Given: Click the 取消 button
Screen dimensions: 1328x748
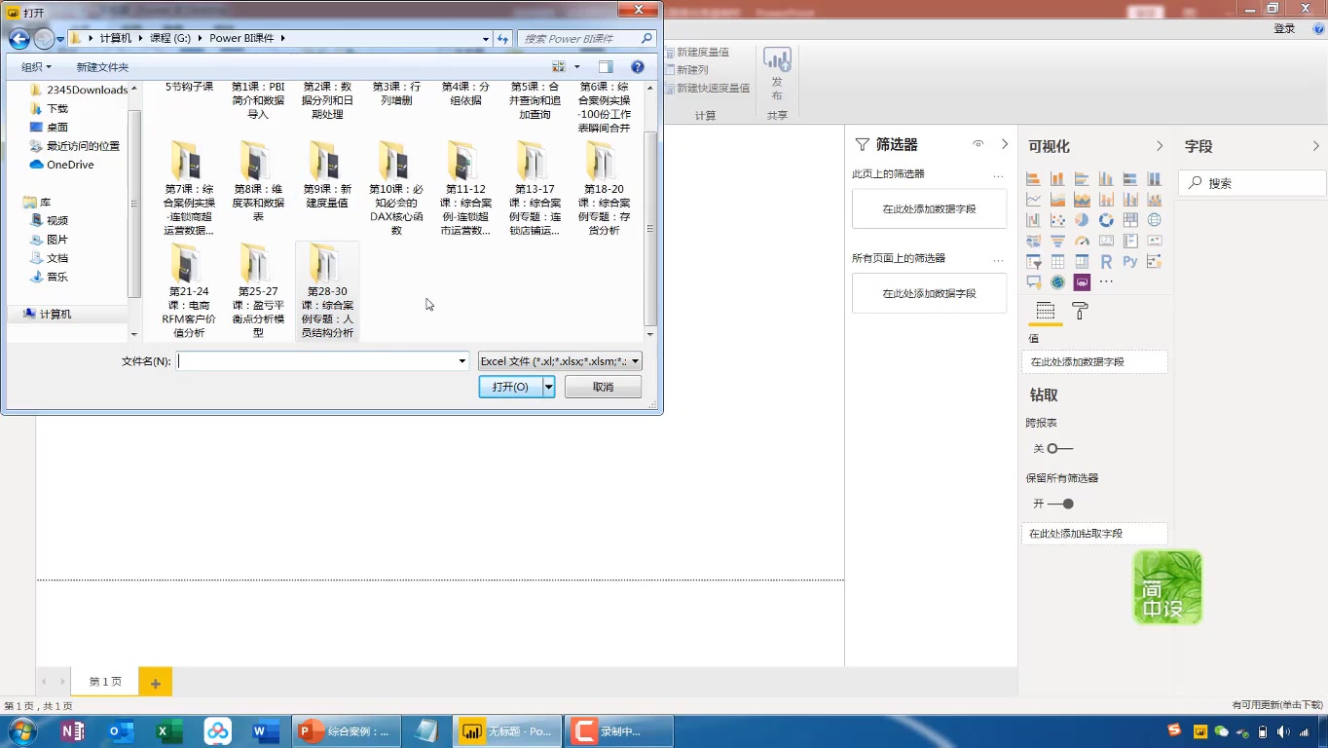Looking at the screenshot, I should point(603,387).
